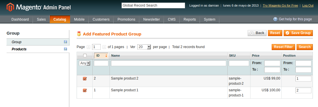318x107 pixels.
Task: Click the Save Group button
Action: click(x=298, y=33)
